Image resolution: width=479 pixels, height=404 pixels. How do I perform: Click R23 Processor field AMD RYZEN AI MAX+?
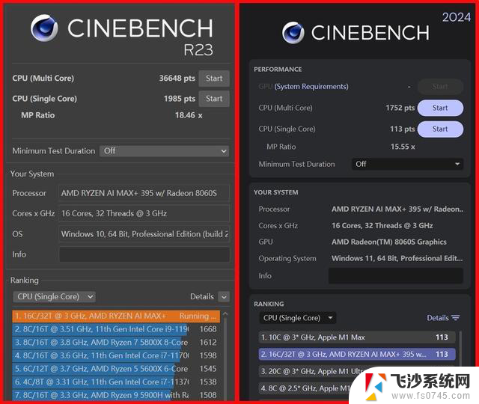(144, 193)
